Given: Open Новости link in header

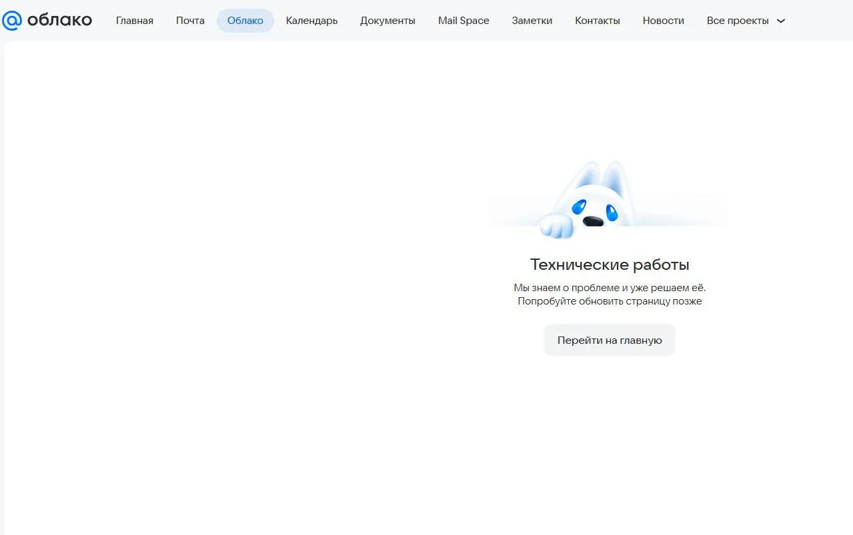Looking at the screenshot, I should pyautogui.click(x=664, y=21).
